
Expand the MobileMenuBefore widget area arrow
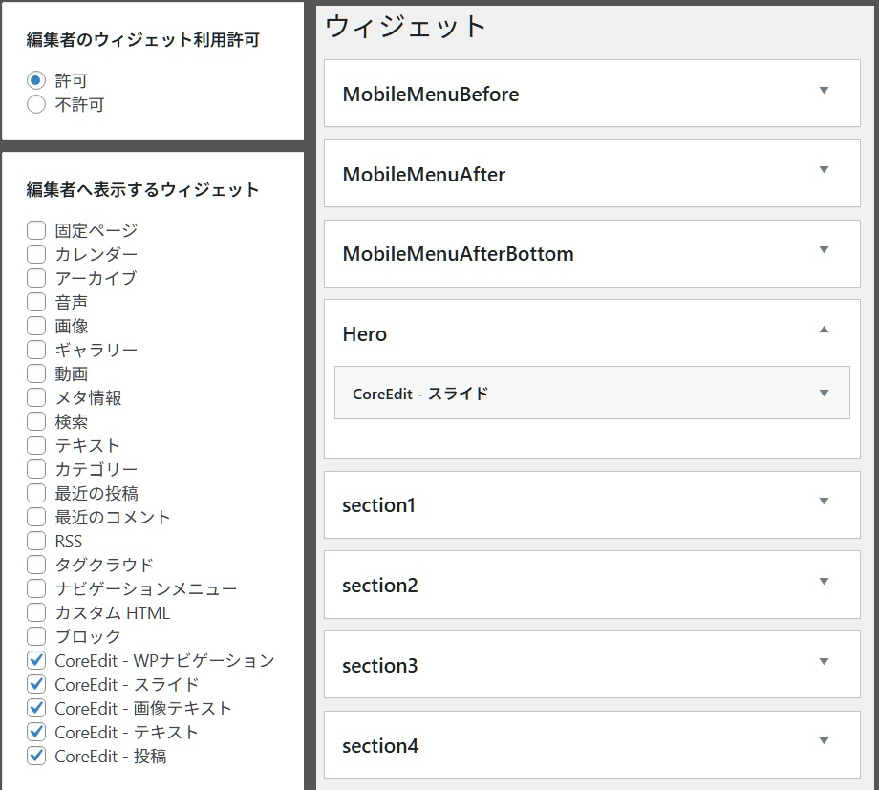point(824,91)
